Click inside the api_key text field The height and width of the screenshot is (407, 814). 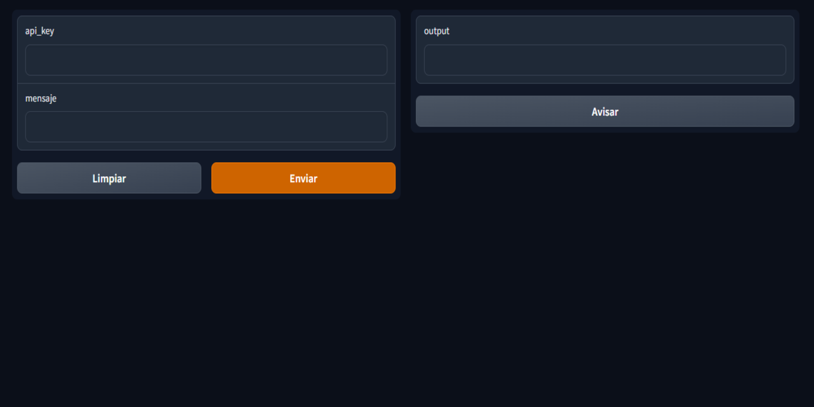(x=206, y=60)
